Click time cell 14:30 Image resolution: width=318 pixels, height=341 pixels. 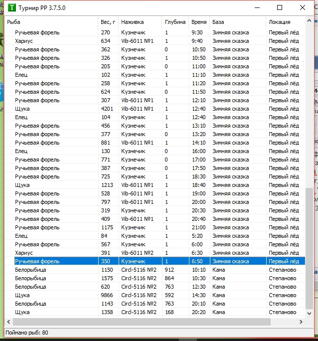tap(199, 295)
